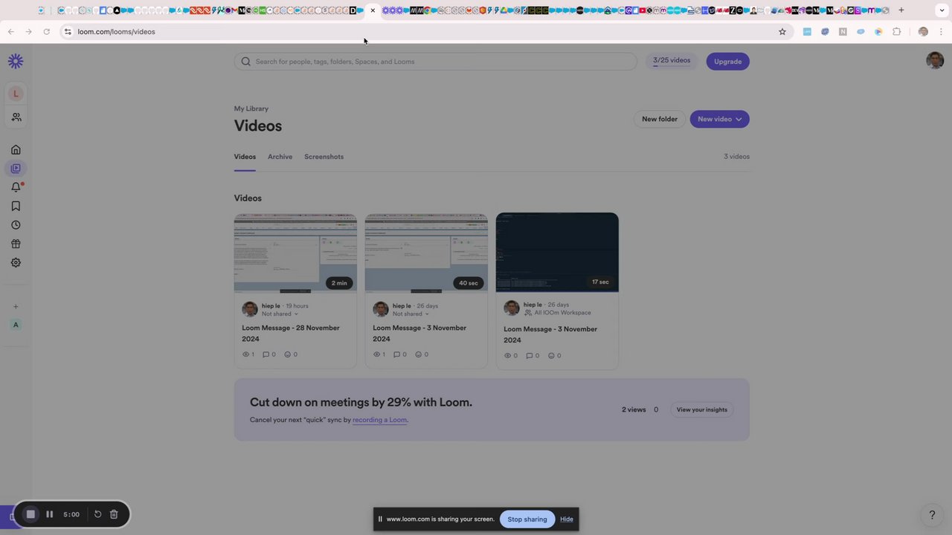Click the profile avatar at top right of page
The height and width of the screenshot is (535, 952).
coord(935,61)
